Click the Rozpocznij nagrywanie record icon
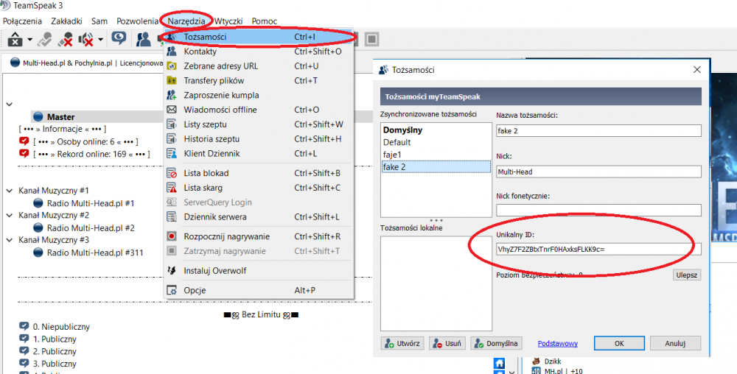 pyautogui.click(x=171, y=236)
